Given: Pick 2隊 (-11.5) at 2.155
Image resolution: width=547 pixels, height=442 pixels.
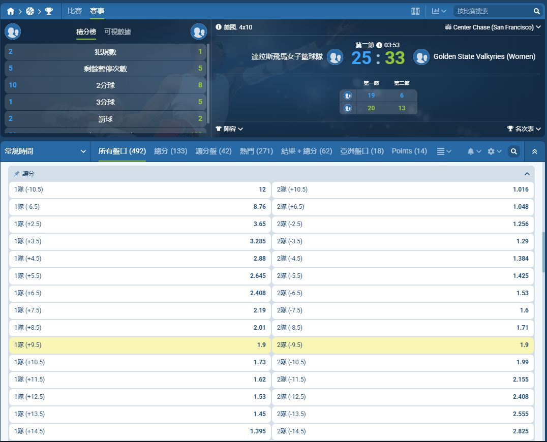Looking at the screenshot, I should click(403, 379).
